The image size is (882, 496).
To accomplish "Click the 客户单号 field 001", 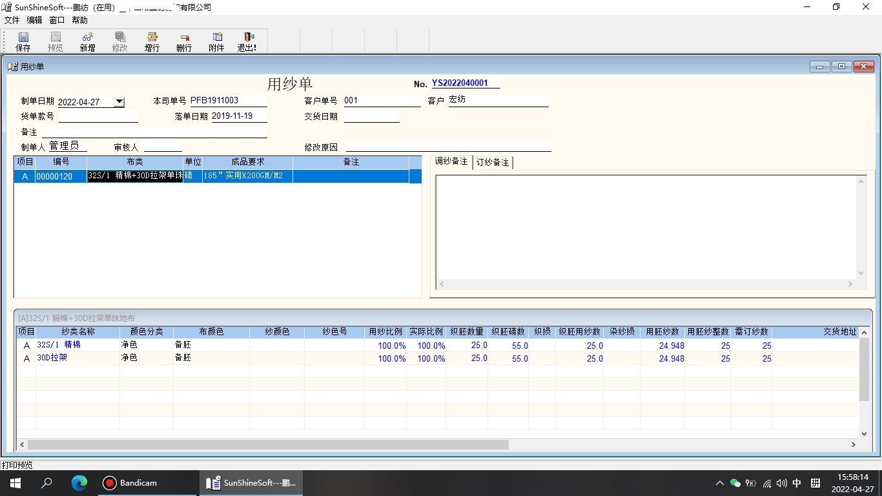I will 382,101.
